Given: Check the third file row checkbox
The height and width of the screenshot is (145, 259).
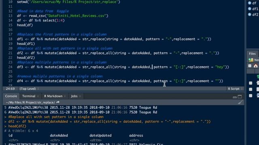Looking at the screenshot, I should [x=251, y=96].
